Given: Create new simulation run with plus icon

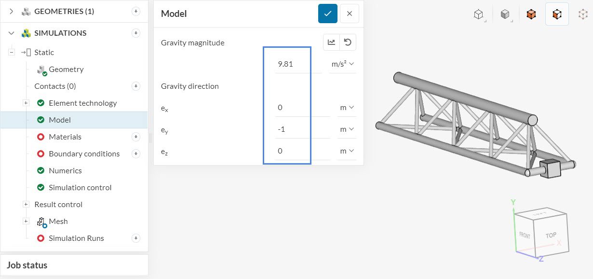Looking at the screenshot, I should tap(136, 238).
